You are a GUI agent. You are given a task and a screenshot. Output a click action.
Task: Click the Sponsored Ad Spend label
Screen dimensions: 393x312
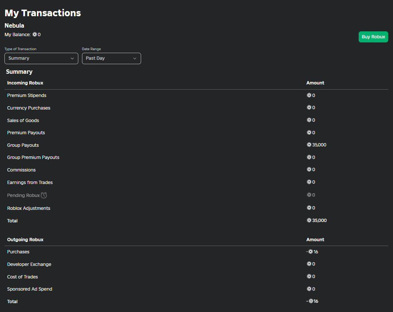click(x=30, y=289)
